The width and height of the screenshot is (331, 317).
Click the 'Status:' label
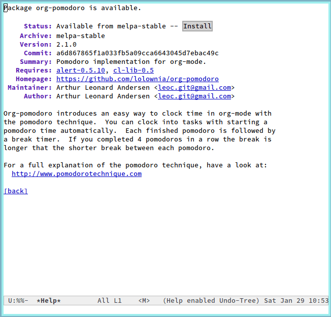coord(38,26)
